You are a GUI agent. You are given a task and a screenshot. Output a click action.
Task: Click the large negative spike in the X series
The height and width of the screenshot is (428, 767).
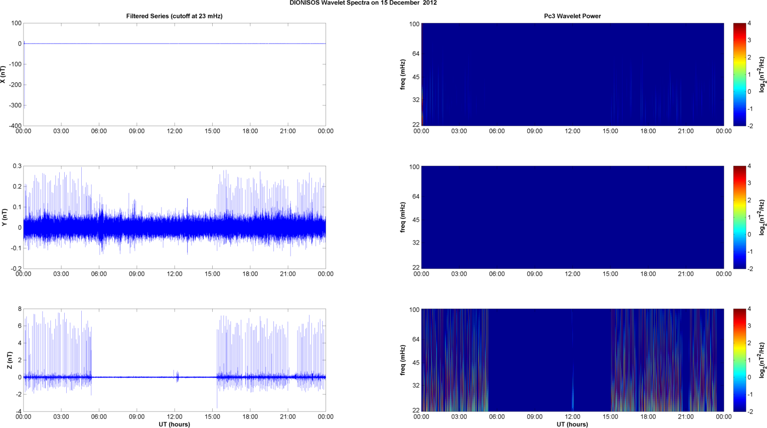(x=24, y=75)
